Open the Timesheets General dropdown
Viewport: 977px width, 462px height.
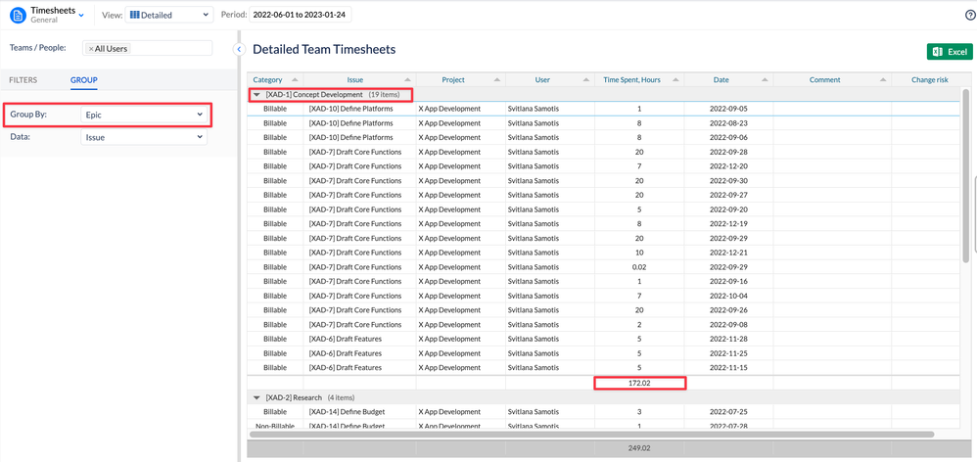81,15
